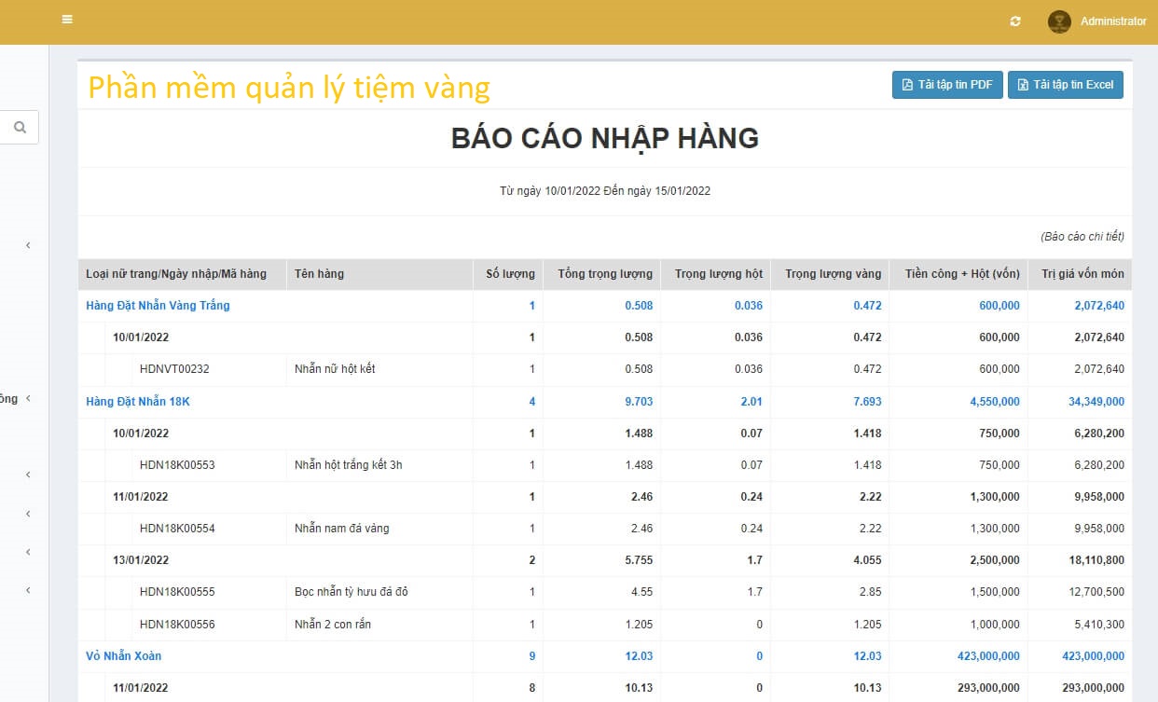Expand the fourth sidebar chevron

[x=28, y=514]
